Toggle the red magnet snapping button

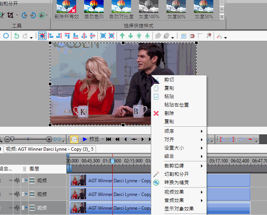coord(192,36)
